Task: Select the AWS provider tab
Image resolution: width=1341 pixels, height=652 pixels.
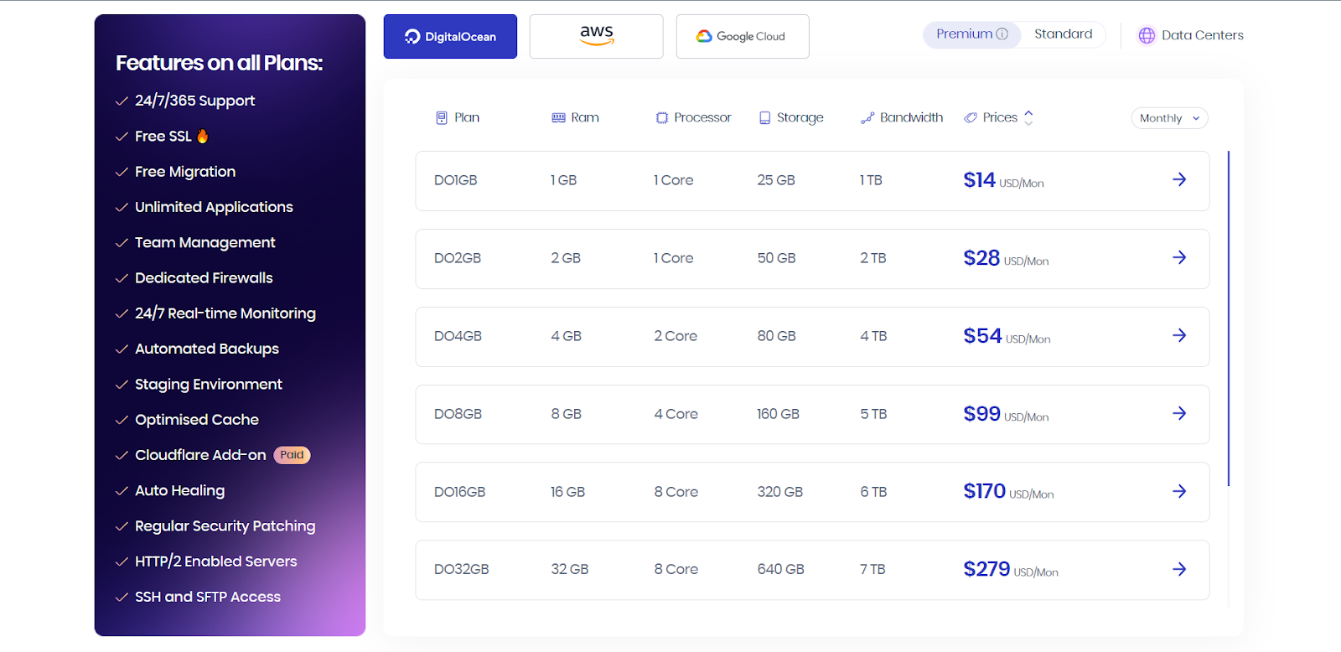Action: coord(596,36)
